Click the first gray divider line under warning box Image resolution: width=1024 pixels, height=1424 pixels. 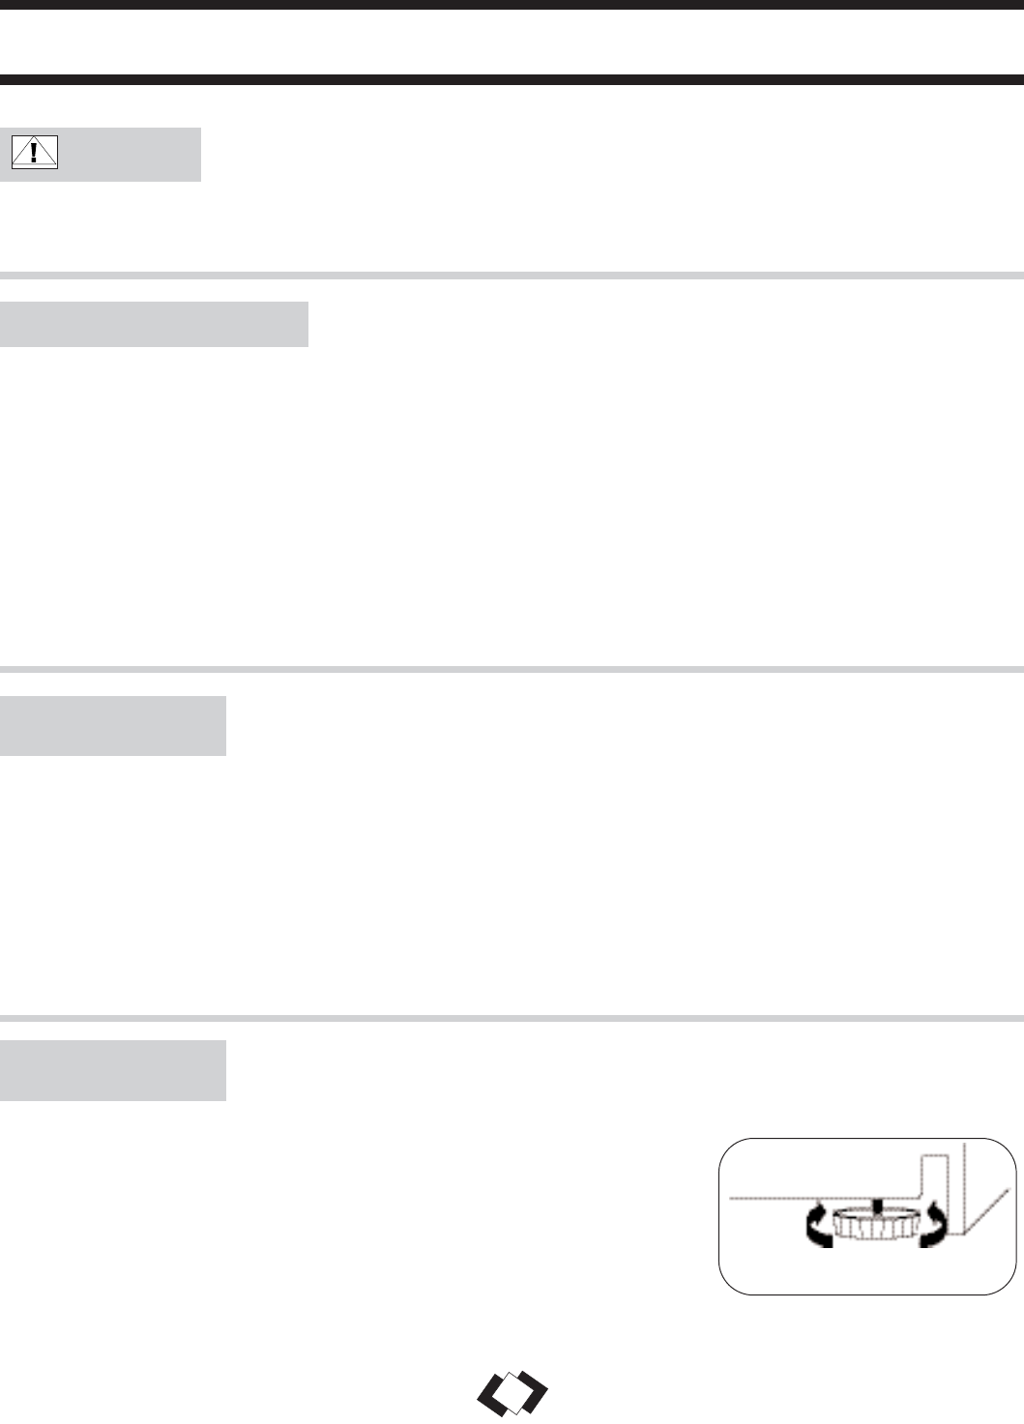click(512, 276)
